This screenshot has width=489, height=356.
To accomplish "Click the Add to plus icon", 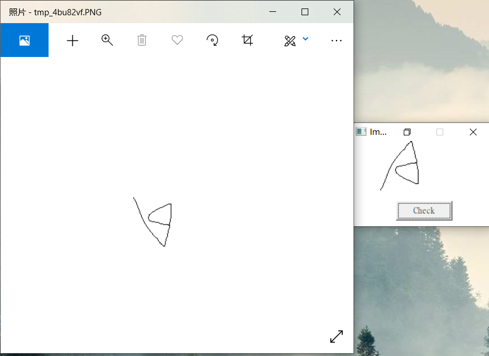I will click(72, 41).
